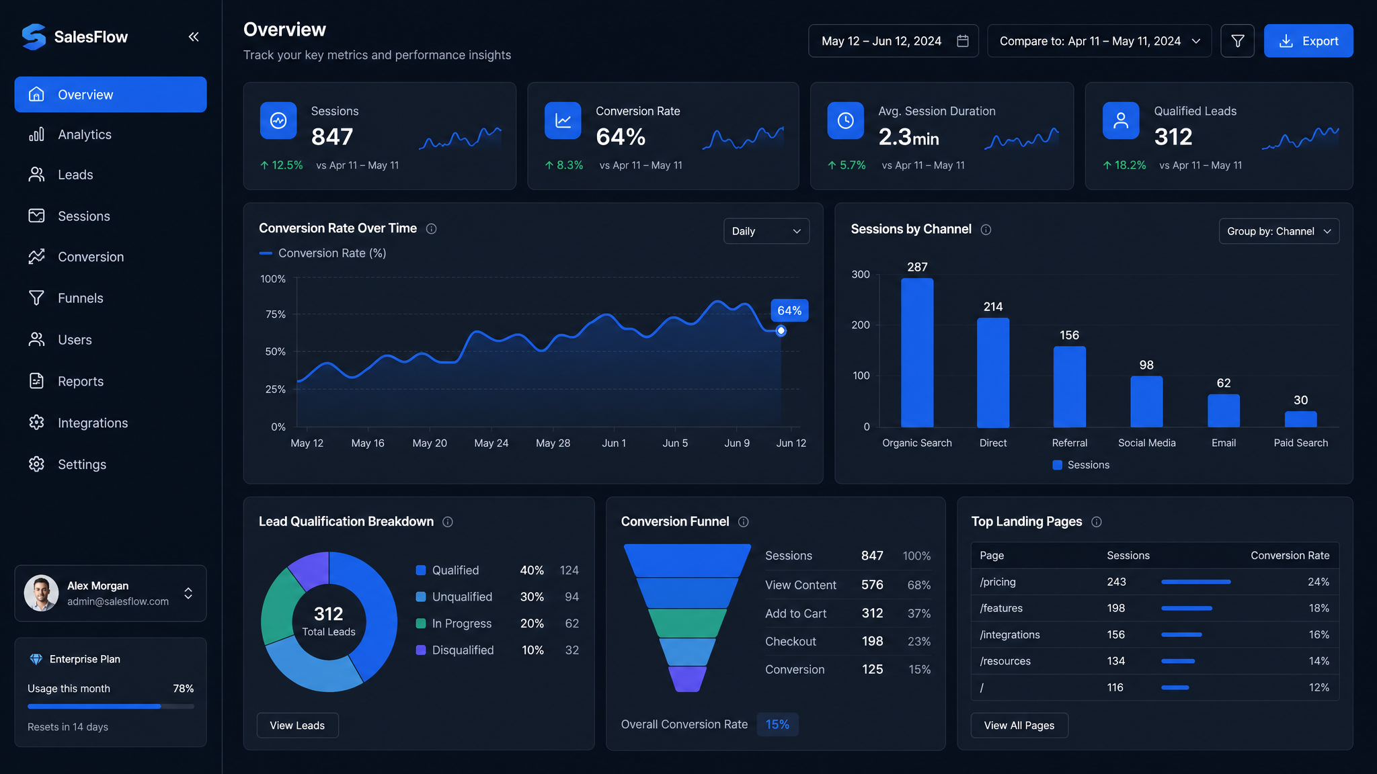
Task: Click the Sessions card 12.5% change value
Action: tap(282, 165)
